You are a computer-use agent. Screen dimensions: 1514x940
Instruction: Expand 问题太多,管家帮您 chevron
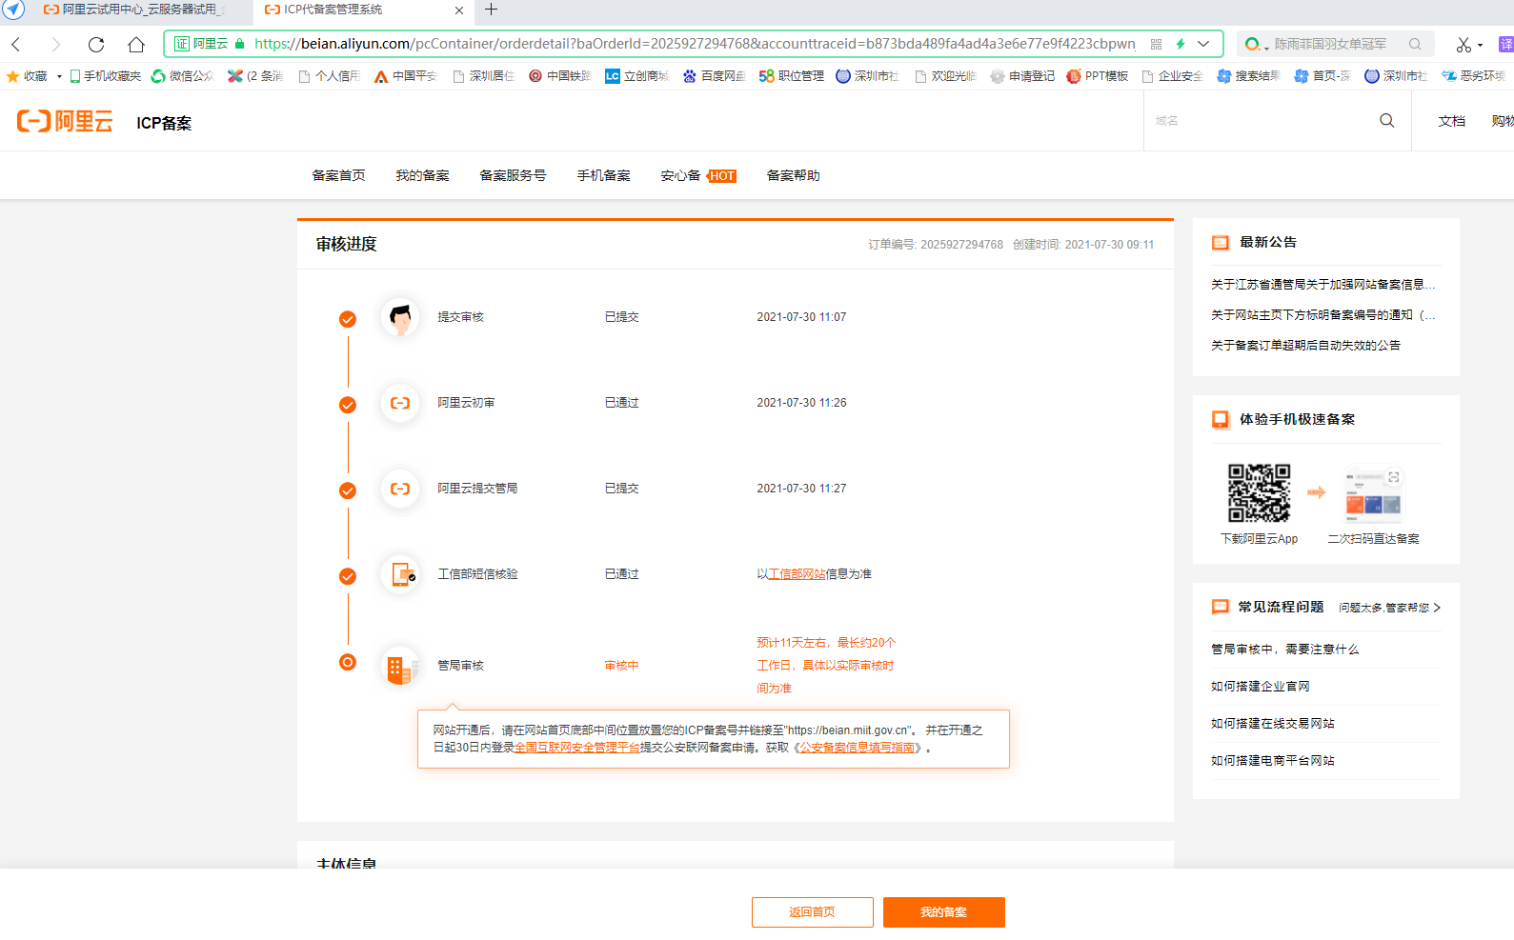coord(1437,608)
